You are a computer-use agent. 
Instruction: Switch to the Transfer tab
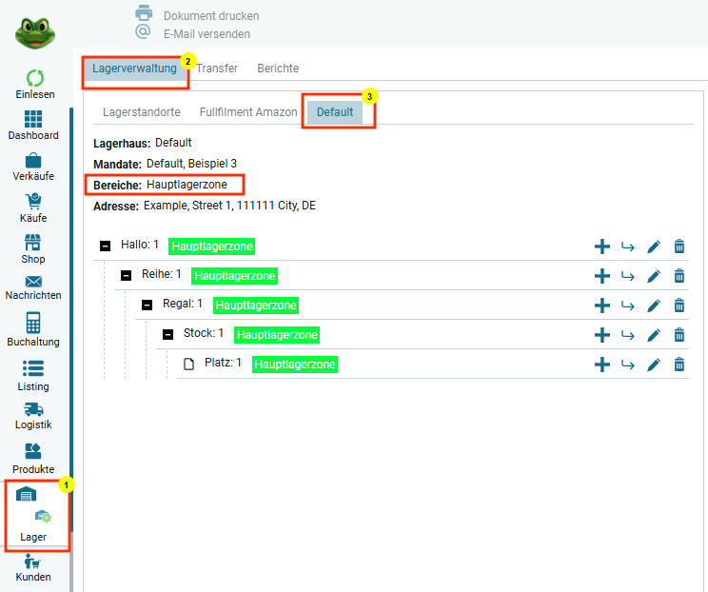tap(217, 69)
